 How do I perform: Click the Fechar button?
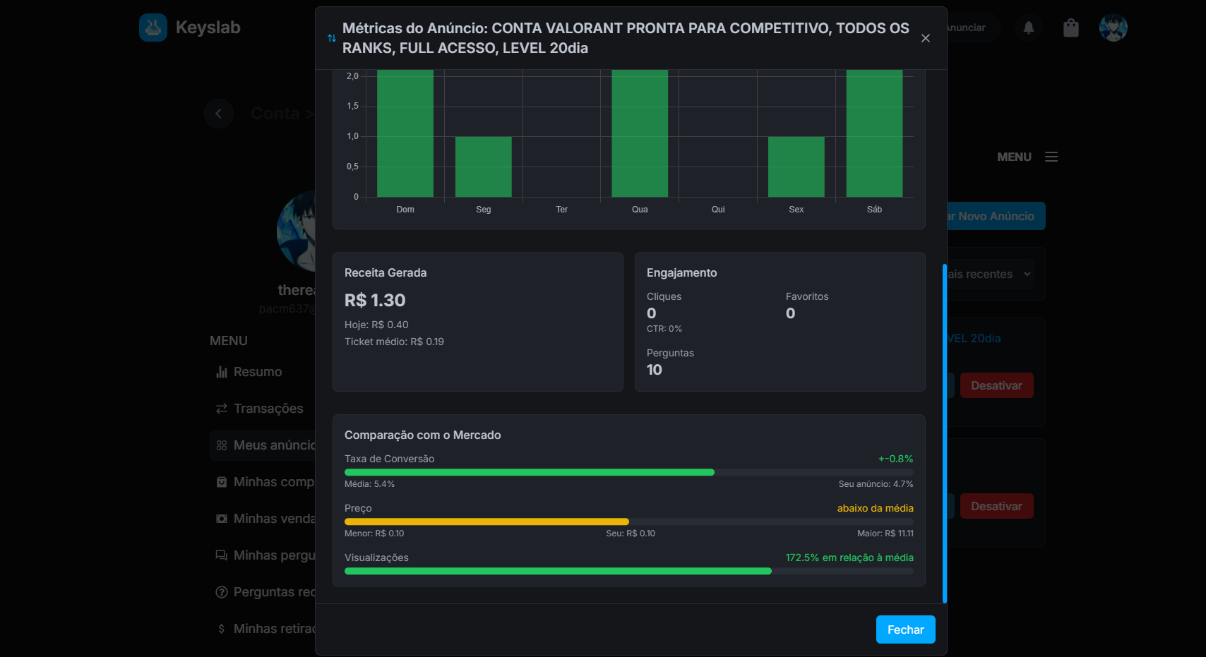point(905,629)
